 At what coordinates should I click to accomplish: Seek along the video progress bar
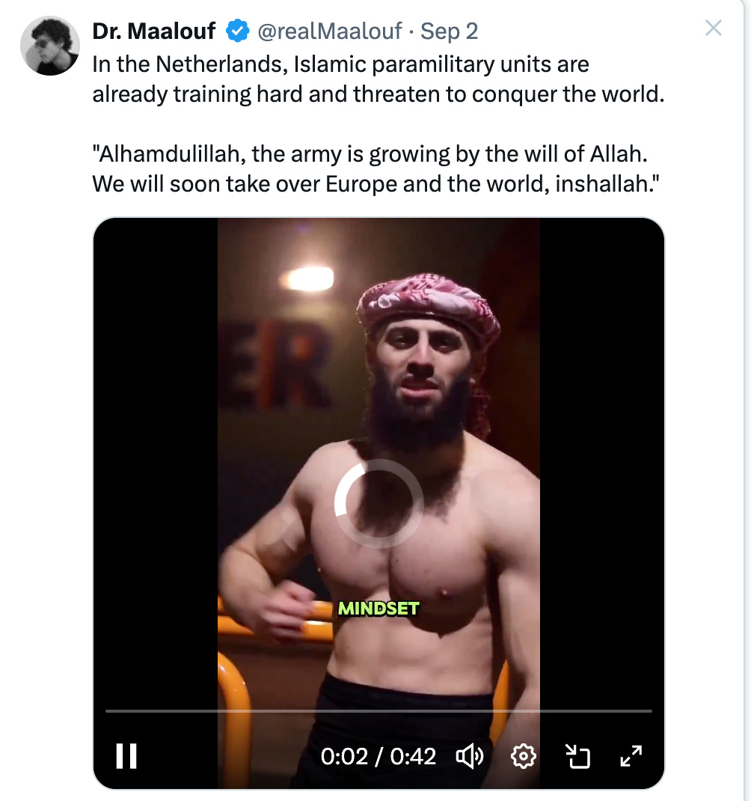click(x=378, y=710)
